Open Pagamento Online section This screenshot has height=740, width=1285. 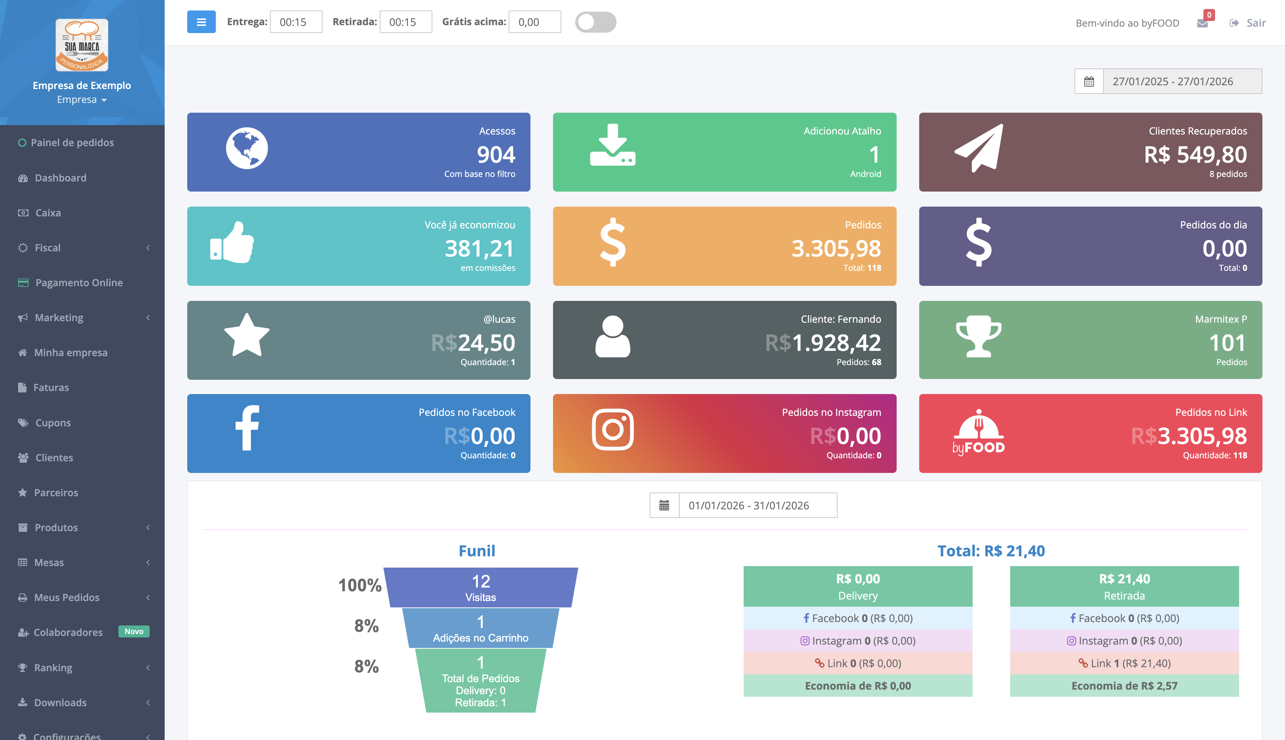click(78, 282)
